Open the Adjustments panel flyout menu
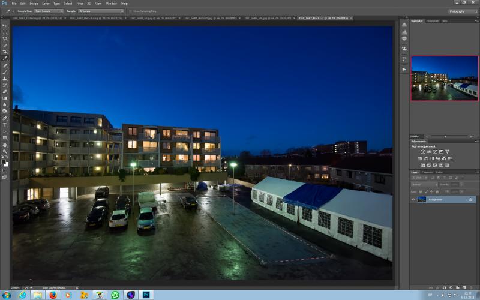The height and width of the screenshot is (300, 480). pos(476,142)
